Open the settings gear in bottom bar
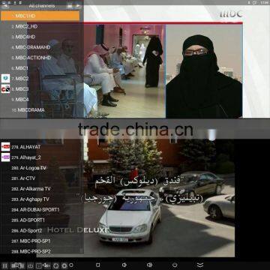 click(64, 265)
